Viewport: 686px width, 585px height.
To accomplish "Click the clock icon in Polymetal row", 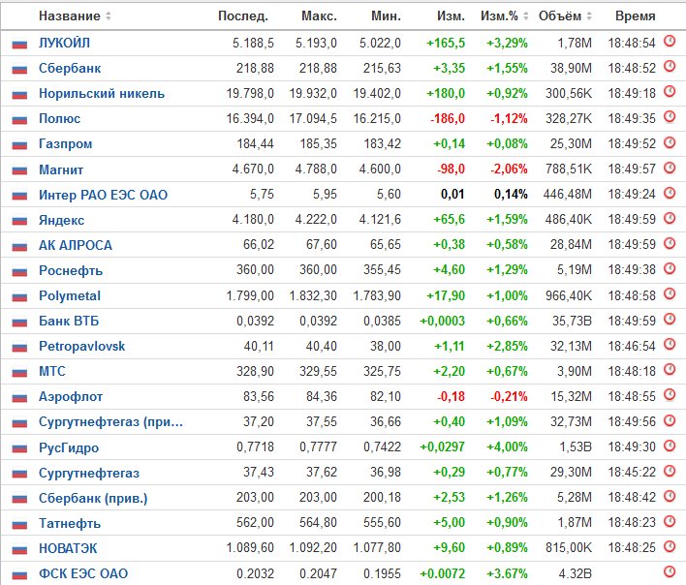I will (x=670, y=293).
